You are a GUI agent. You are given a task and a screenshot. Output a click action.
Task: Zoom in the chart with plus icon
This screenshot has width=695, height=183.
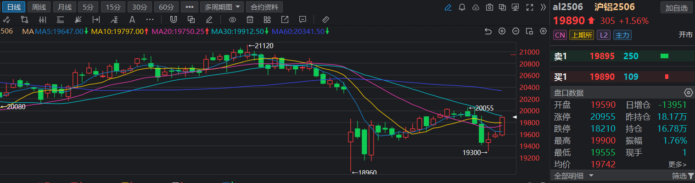[x=502, y=31]
